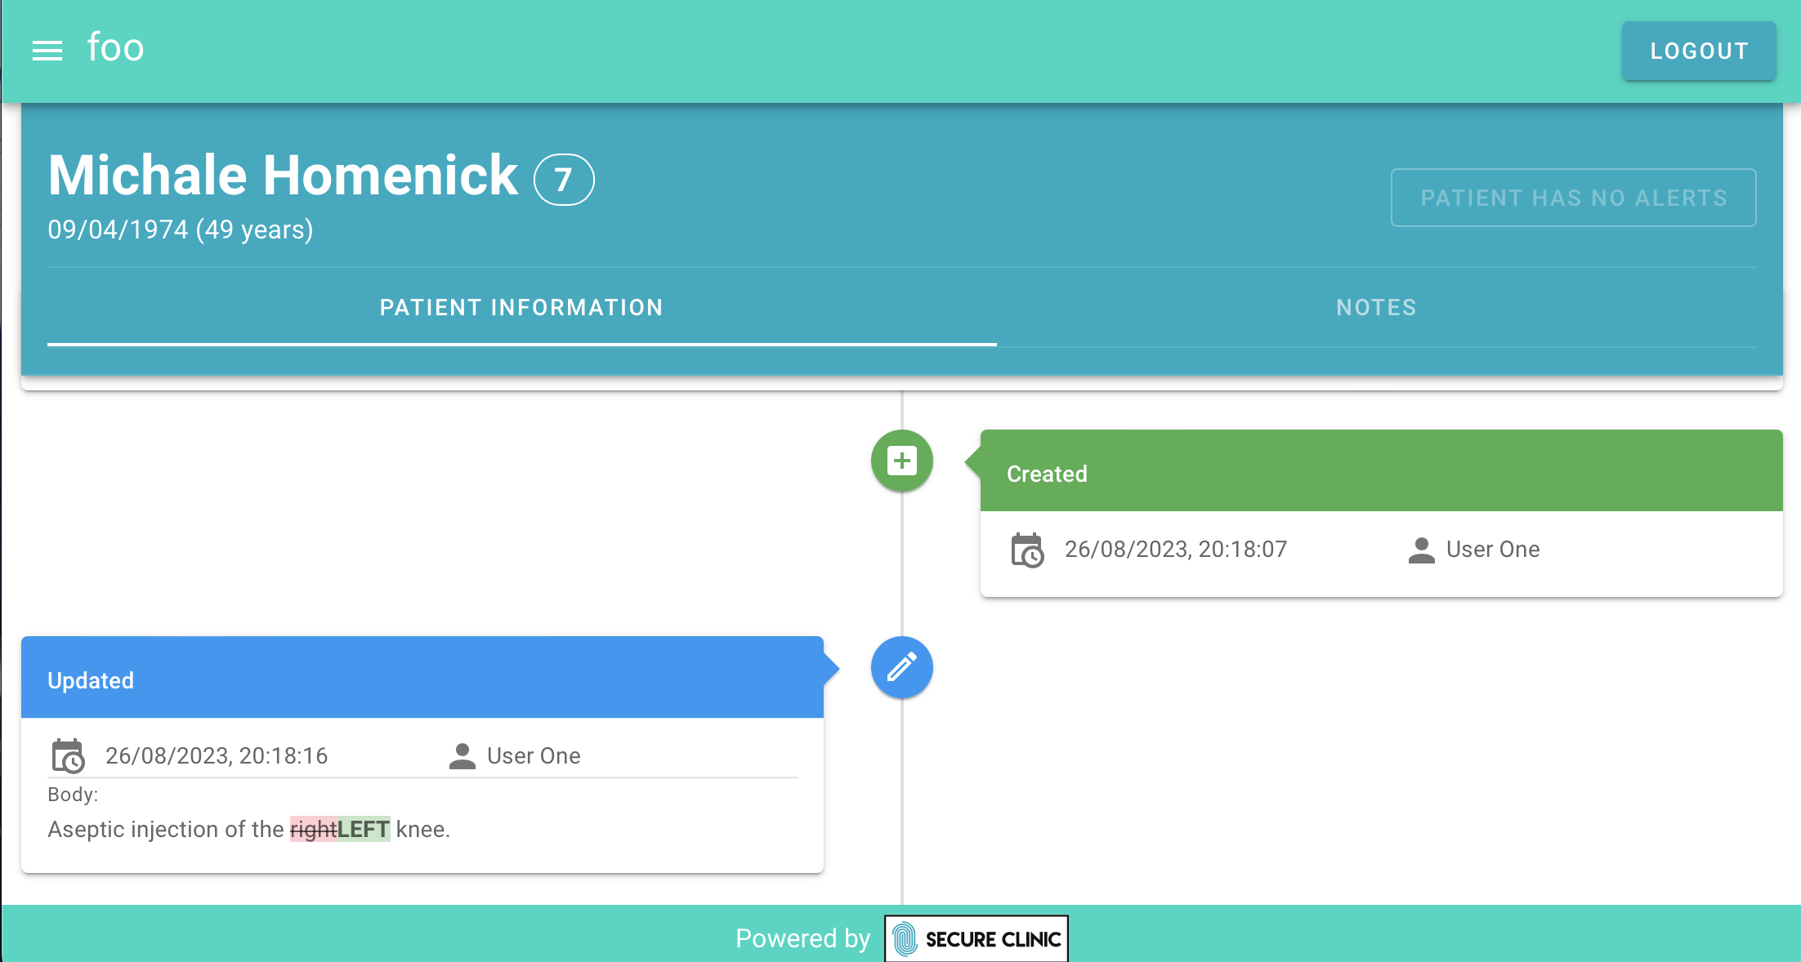This screenshot has height=962, width=1801.
Task: Click the Secure Clinic fingerprint logo
Action: [x=905, y=938]
